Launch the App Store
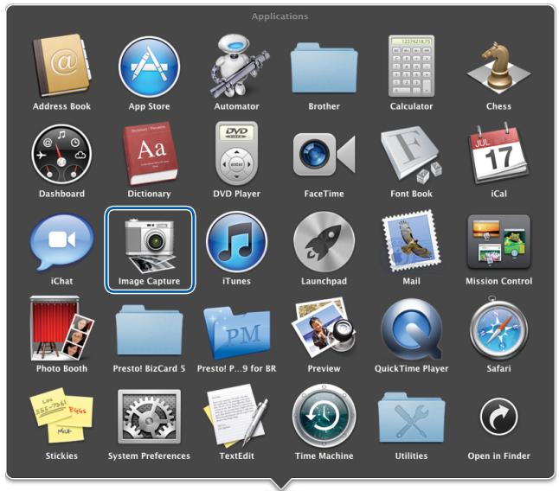Screen dimensions: 559x491 click(149, 67)
